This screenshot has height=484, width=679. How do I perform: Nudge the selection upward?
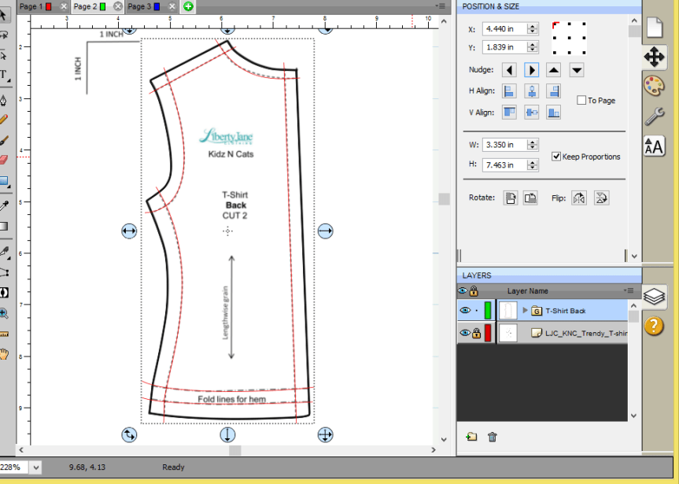(554, 70)
